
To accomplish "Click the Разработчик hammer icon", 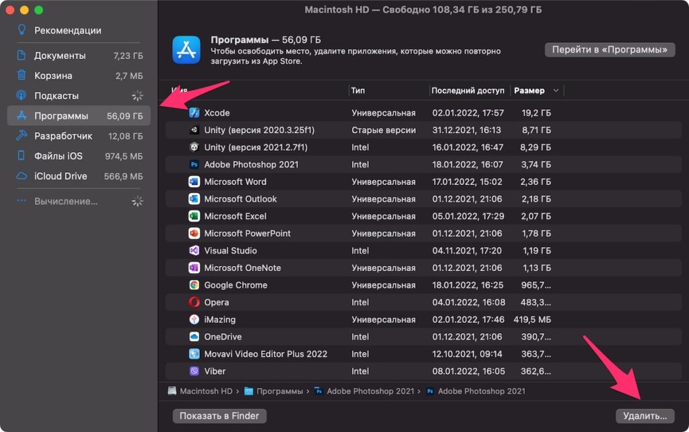I will tap(21, 136).
